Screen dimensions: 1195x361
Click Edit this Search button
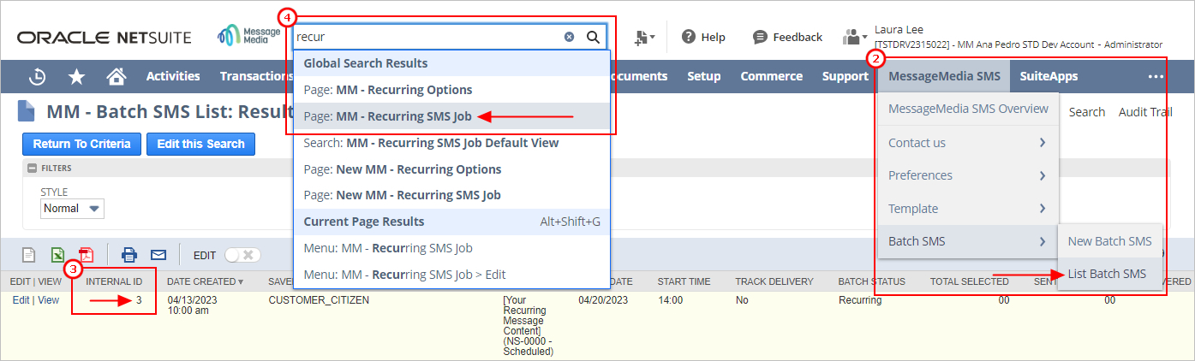pyautogui.click(x=201, y=144)
